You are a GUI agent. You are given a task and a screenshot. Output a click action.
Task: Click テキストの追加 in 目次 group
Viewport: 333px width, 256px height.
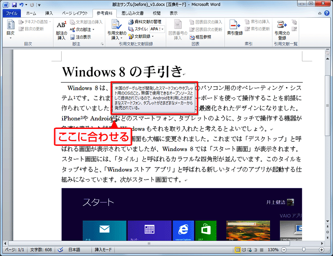click(35, 22)
